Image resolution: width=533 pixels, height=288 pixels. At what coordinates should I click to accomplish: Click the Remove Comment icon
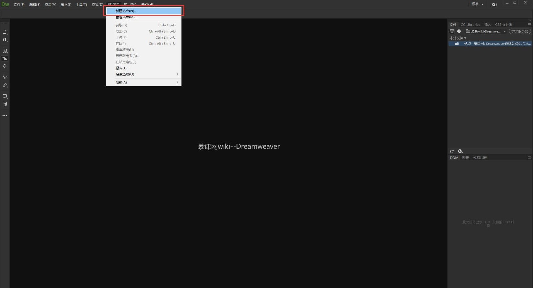click(5, 104)
